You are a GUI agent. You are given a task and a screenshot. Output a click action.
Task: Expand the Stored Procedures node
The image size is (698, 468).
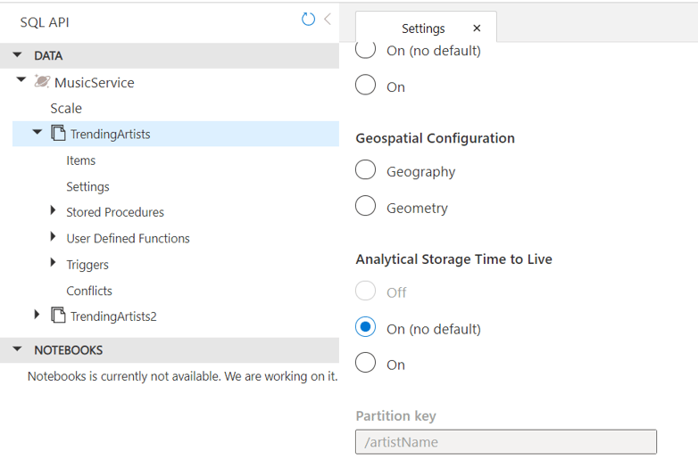(54, 212)
